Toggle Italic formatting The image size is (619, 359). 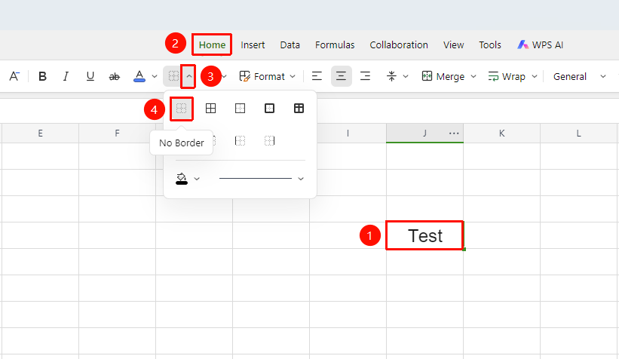66,76
